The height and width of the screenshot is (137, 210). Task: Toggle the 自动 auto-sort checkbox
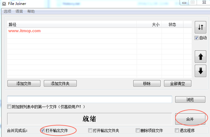point(196,38)
